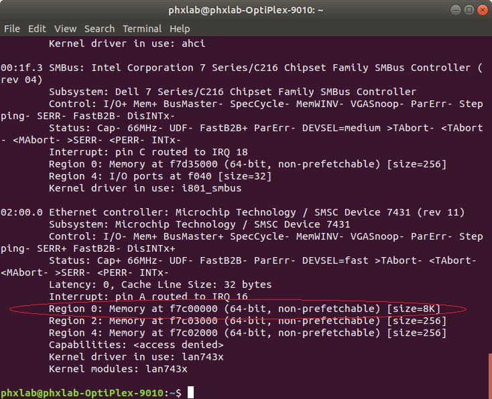Open the File menu
The height and width of the screenshot is (399, 492).
[12, 29]
